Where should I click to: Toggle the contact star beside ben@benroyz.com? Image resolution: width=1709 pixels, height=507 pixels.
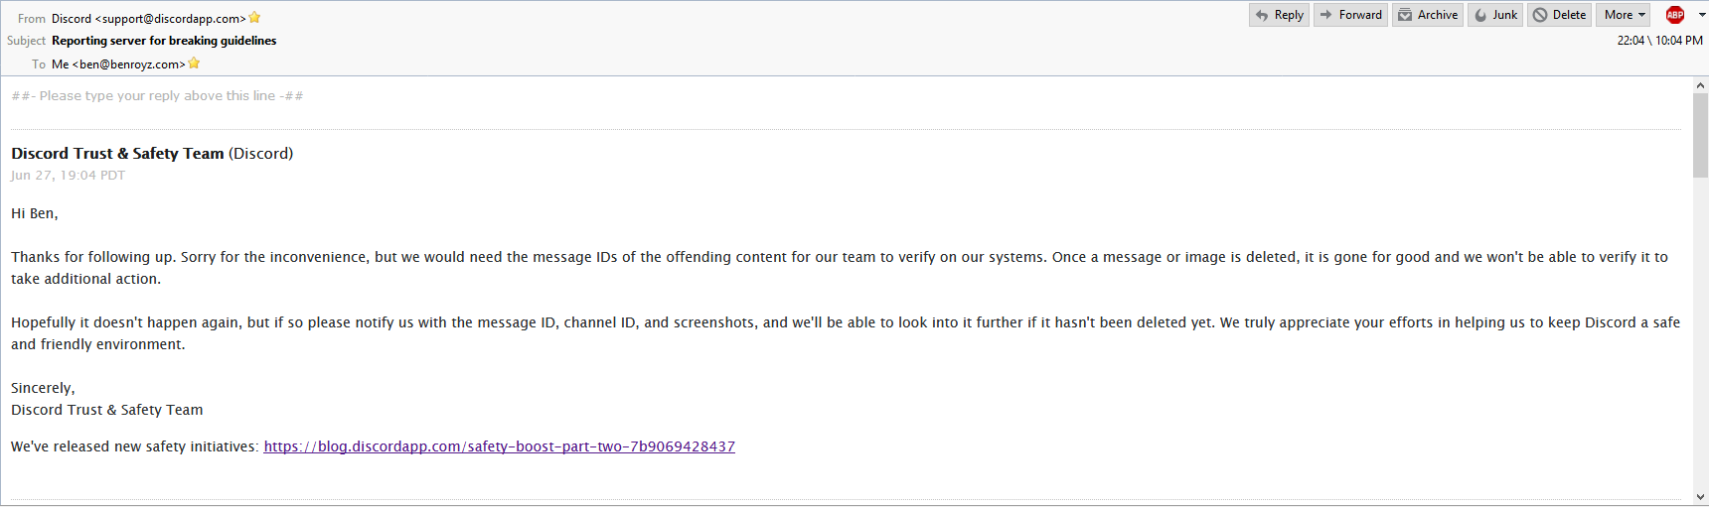tap(194, 63)
